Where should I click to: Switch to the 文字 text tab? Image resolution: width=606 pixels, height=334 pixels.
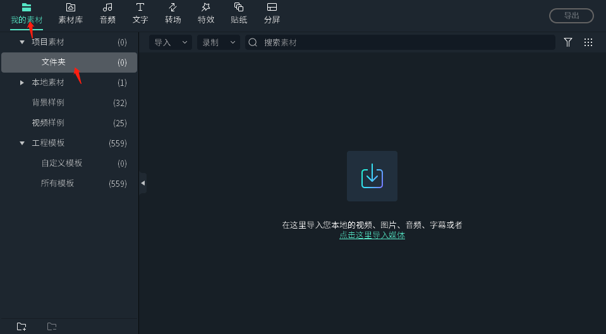pos(140,13)
